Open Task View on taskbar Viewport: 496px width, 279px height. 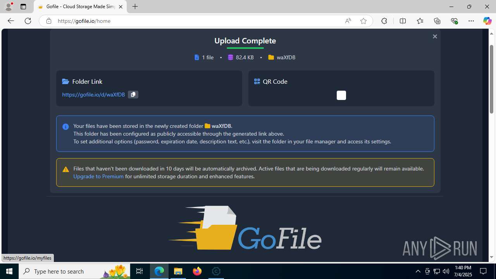[139, 271]
